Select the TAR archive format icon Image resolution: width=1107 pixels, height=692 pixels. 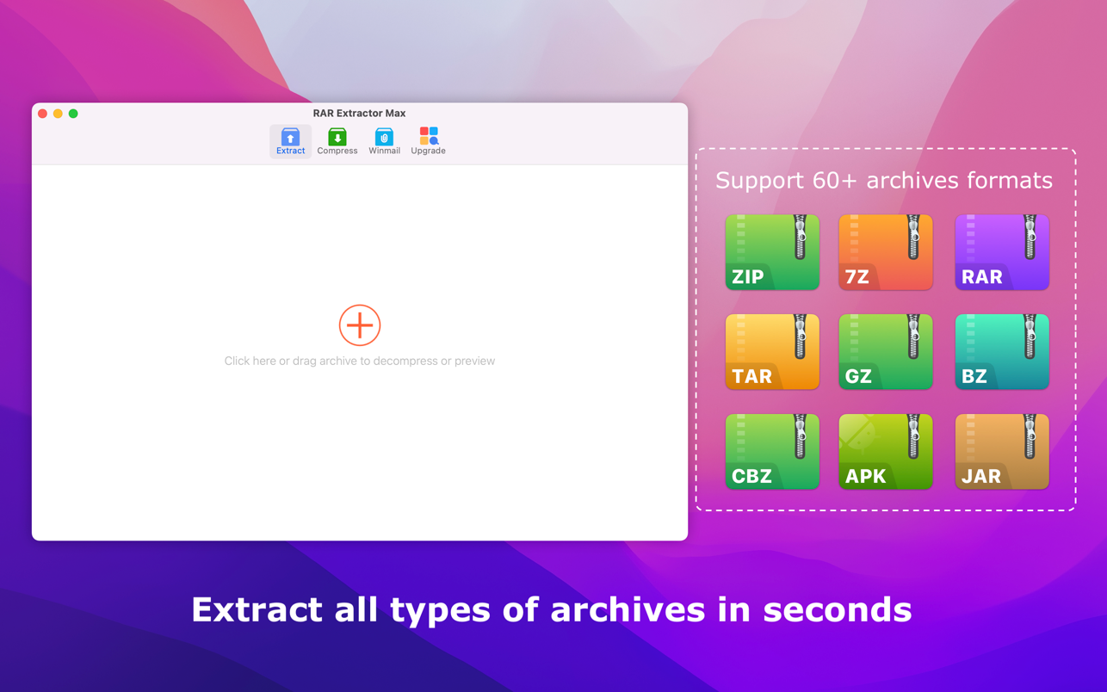772,352
